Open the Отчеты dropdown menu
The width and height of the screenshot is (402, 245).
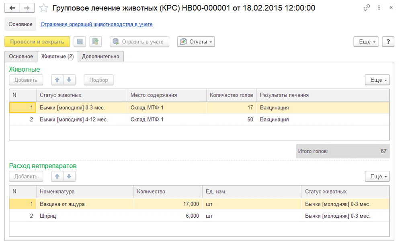coord(196,41)
